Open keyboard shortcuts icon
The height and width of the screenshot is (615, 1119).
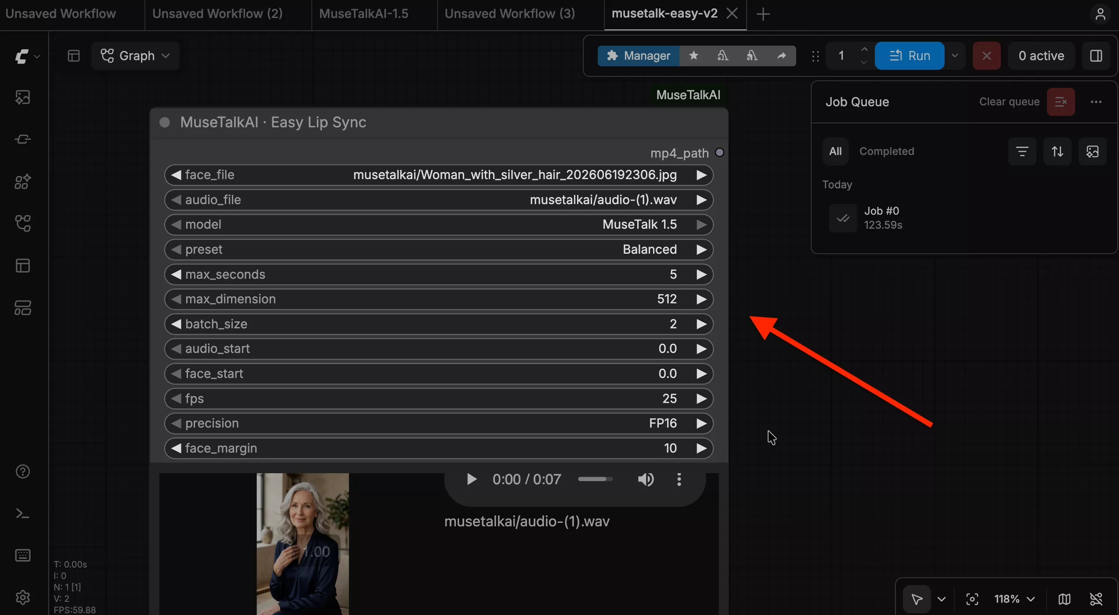(23, 555)
